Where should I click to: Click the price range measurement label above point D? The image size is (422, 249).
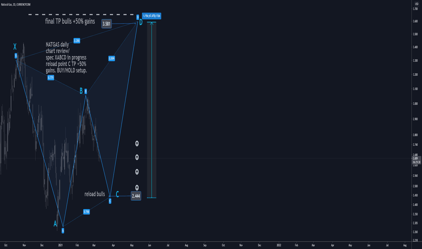pos(152,16)
